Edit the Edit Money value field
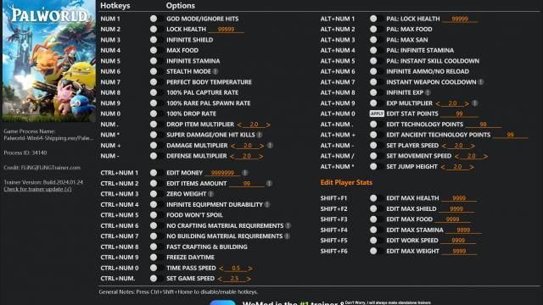Viewport: 543px width, 305px height. click(222, 173)
